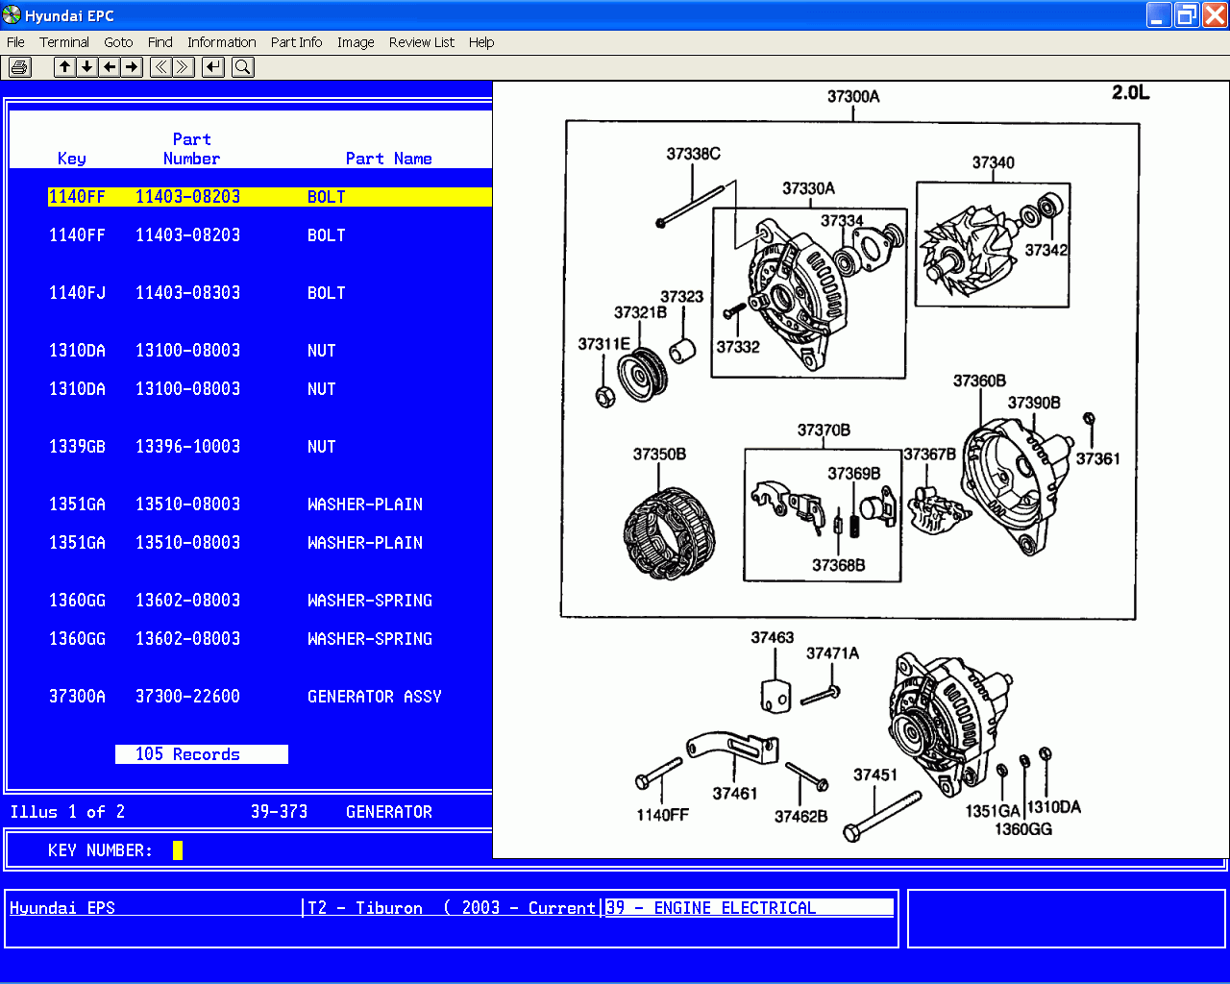Click the 37368B label in diagram
The height and width of the screenshot is (984, 1230).
click(x=838, y=565)
